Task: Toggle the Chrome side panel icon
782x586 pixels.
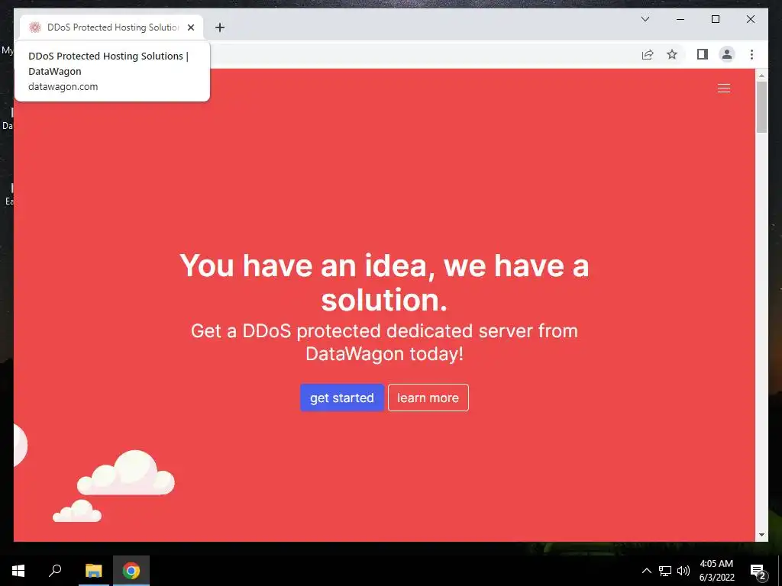Action: coord(703,54)
